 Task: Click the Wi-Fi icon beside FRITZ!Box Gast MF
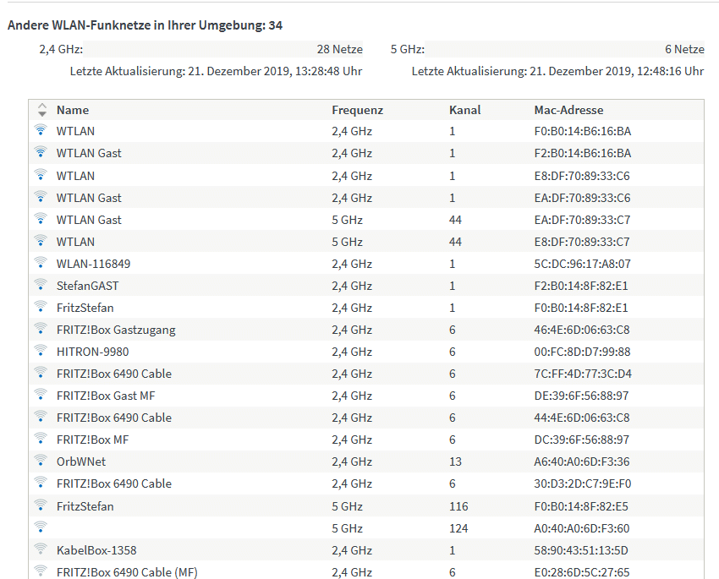coord(41,395)
